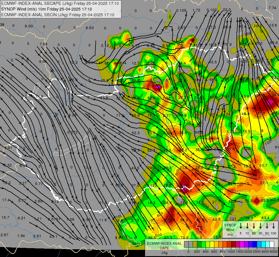Pick the pure blue swatch in CAPE legend
Screen dimensions: 279x257
point(254,244)
